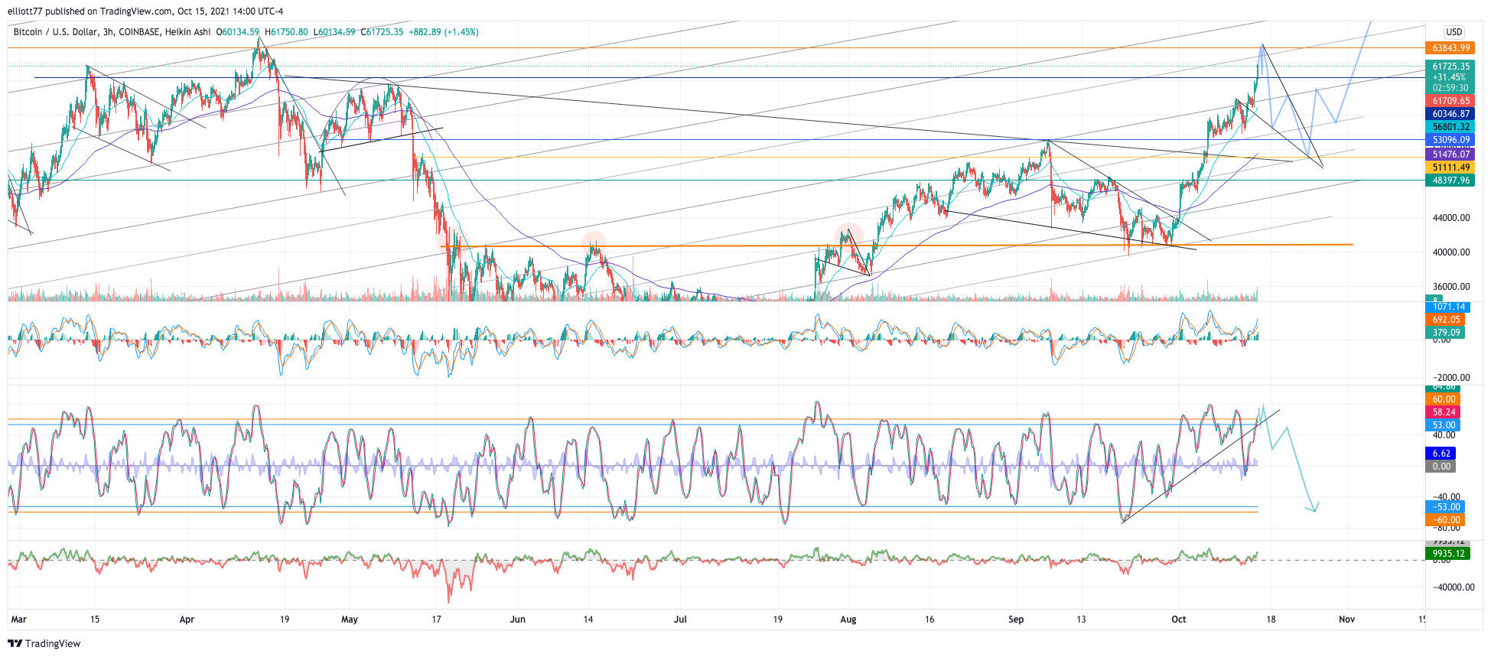1491x657 pixels.
Task: Click the 16 date label on time axis
Action: 929,620
